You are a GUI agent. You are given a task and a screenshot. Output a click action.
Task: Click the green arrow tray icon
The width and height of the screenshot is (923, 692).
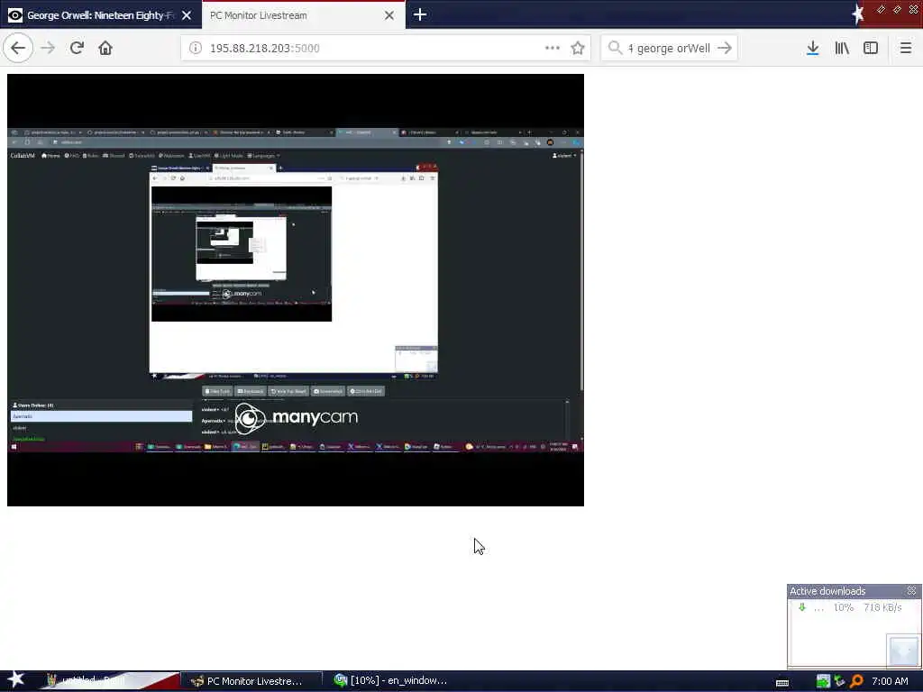pyautogui.click(x=823, y=681)
